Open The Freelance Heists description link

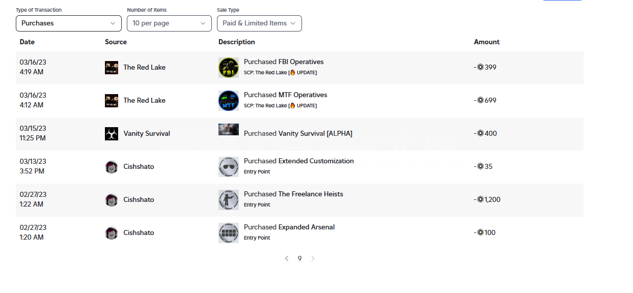coord(293,194)
